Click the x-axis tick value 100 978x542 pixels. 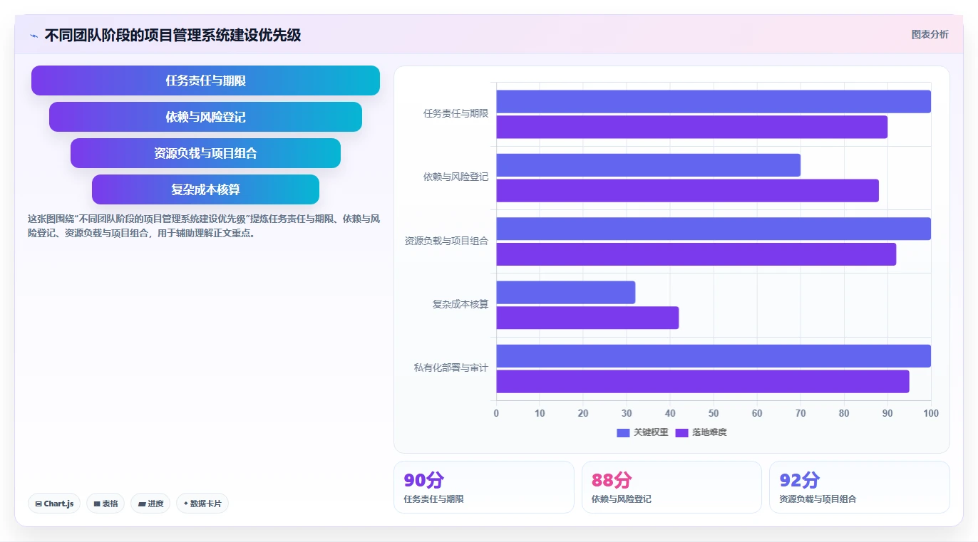click(x=930, y=413)
